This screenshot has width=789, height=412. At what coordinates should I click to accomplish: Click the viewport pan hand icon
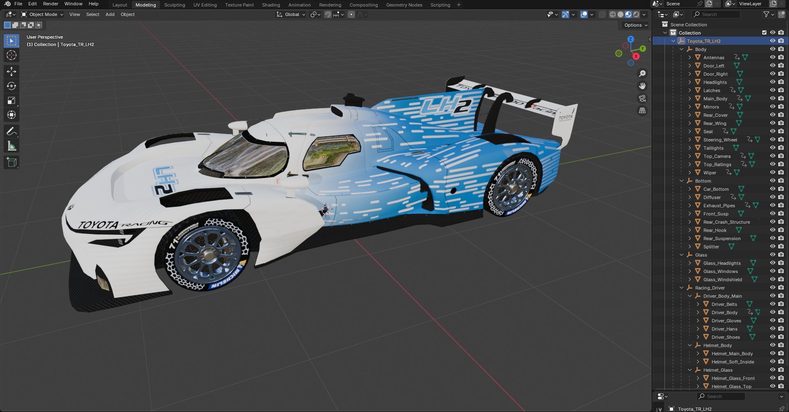pyautogui.click(x=642, y=86)
